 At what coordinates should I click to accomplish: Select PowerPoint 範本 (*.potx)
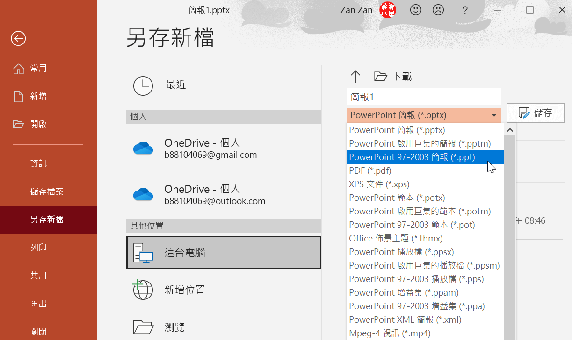(425, 198)
